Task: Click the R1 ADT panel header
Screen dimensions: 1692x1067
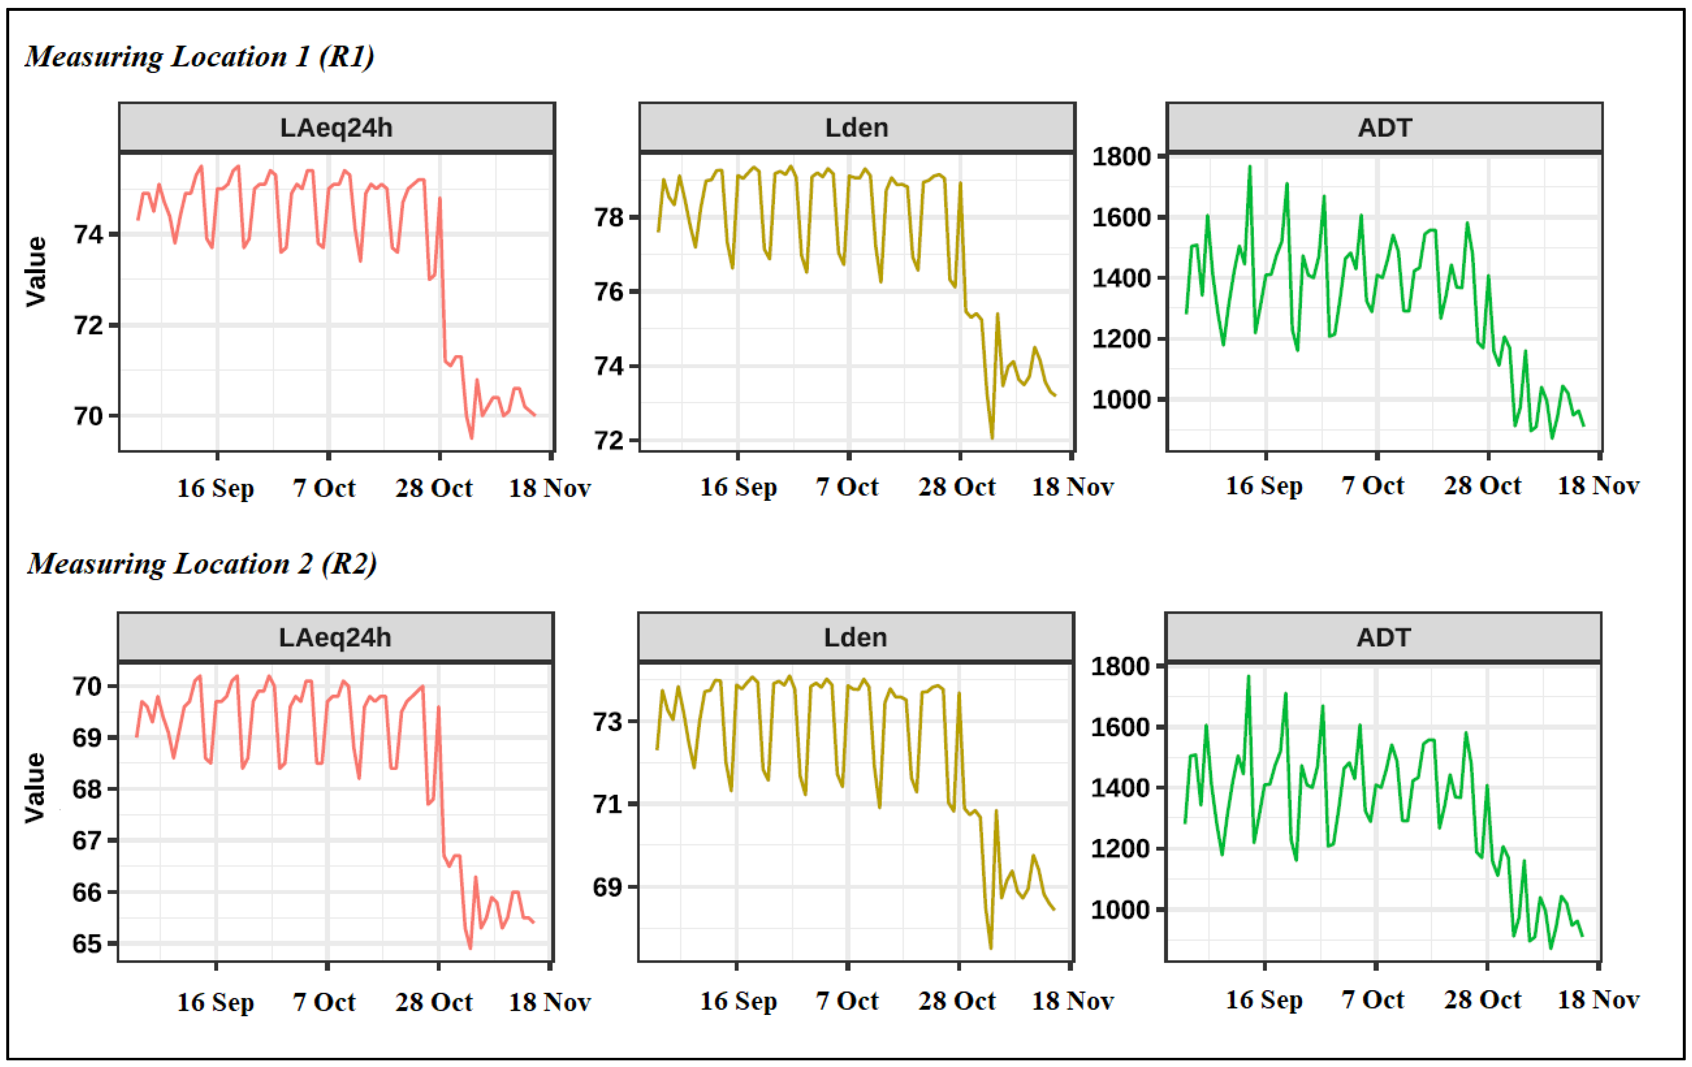Action: [x=1384, y=128]
